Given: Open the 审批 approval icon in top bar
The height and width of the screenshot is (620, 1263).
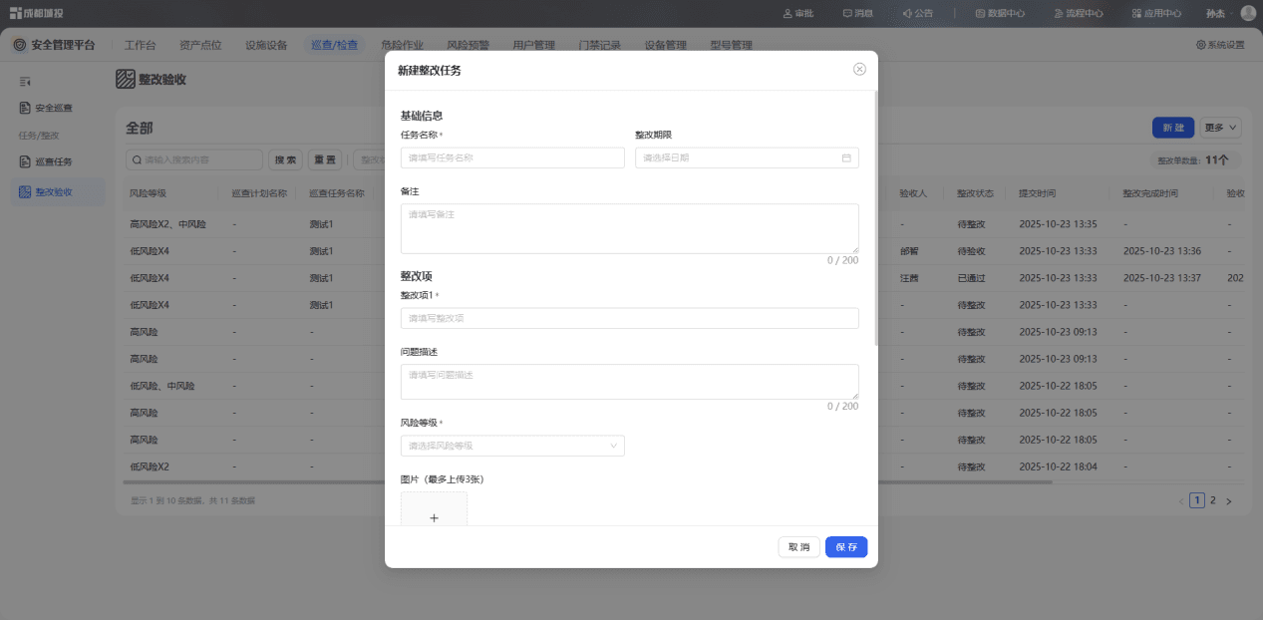Looking at the screenshot, I should coord(788,14).
